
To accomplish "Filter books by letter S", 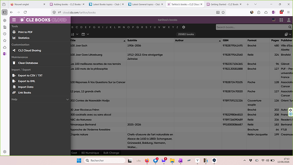I will tap(146, 27).
